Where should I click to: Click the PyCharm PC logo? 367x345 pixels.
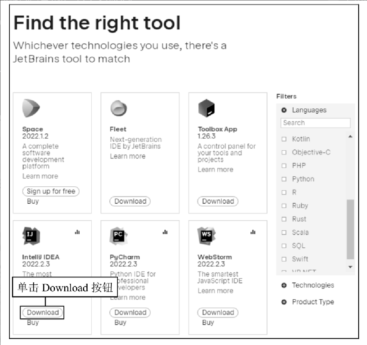pyautogui.click(x=119, y=236)
